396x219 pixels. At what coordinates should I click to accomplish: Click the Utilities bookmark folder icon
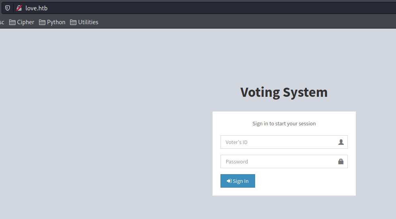tap(73, 22)
